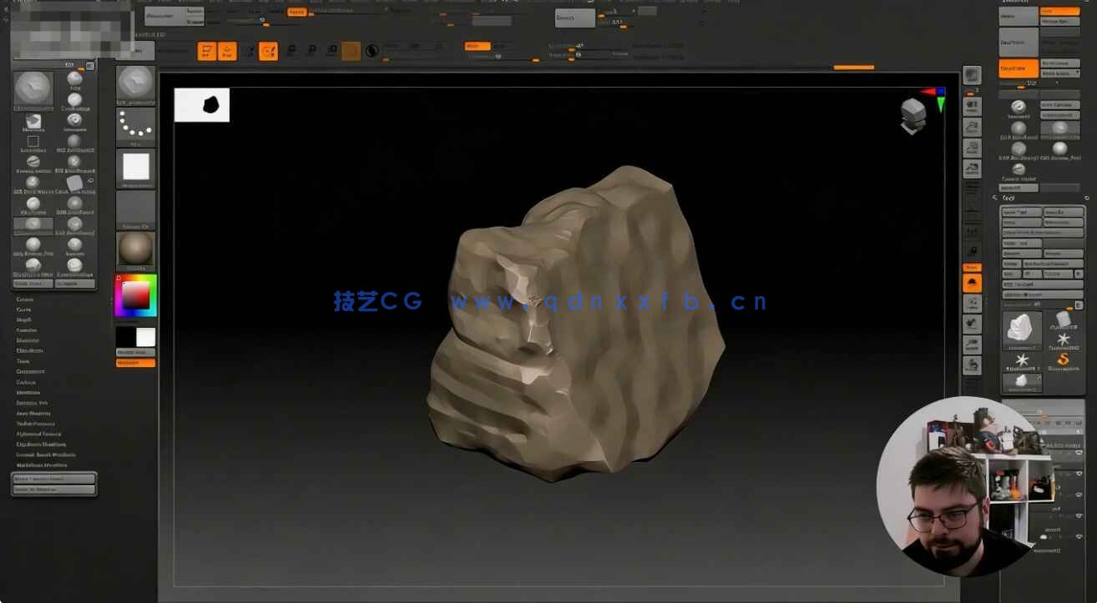Image resolution: width=1097 pixels, height=603 pixels.
Task: Expand the Curve brush section
Action: (x=25, y=309)
